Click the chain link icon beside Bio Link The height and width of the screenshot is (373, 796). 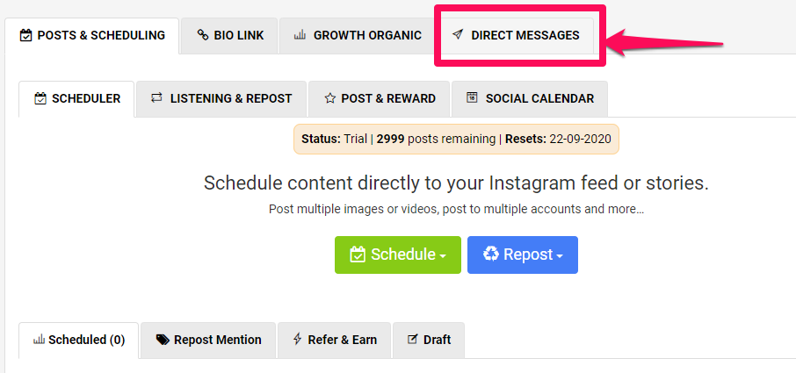click(x=203, y=35)
